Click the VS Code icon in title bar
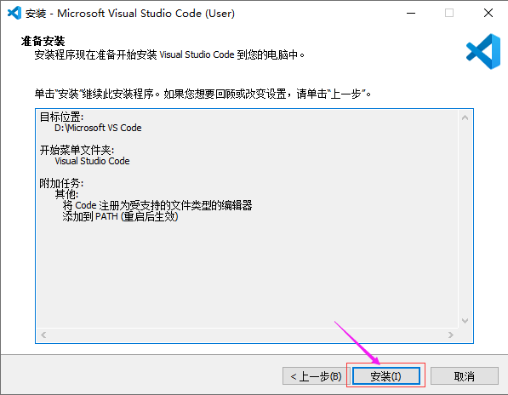This screenshot has height=395, width=508. click(14, 13)
